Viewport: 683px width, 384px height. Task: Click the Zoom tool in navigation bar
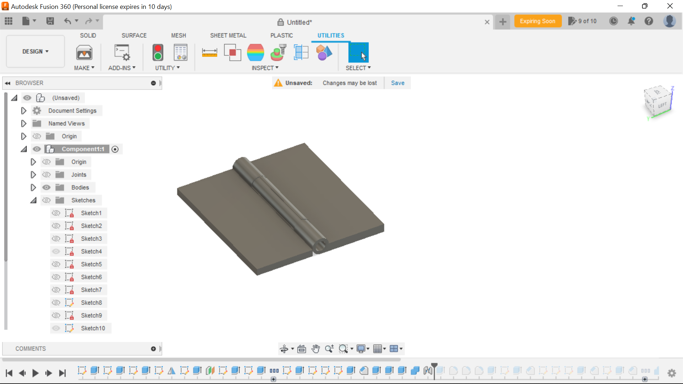point(329,348)
